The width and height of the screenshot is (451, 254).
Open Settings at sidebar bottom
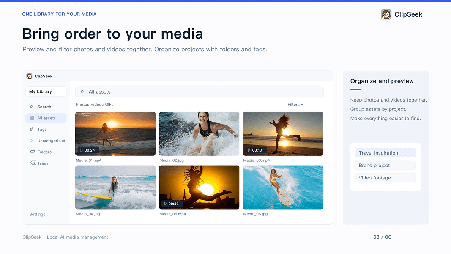point(37,214)
